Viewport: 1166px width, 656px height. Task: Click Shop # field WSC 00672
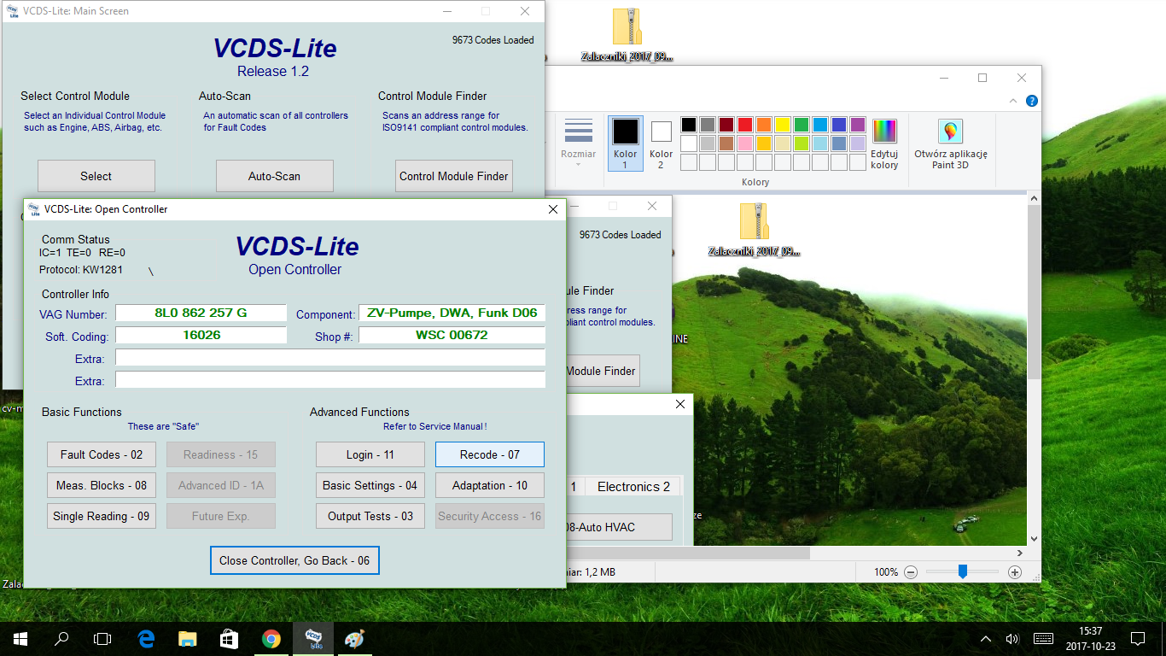(452, 336)
